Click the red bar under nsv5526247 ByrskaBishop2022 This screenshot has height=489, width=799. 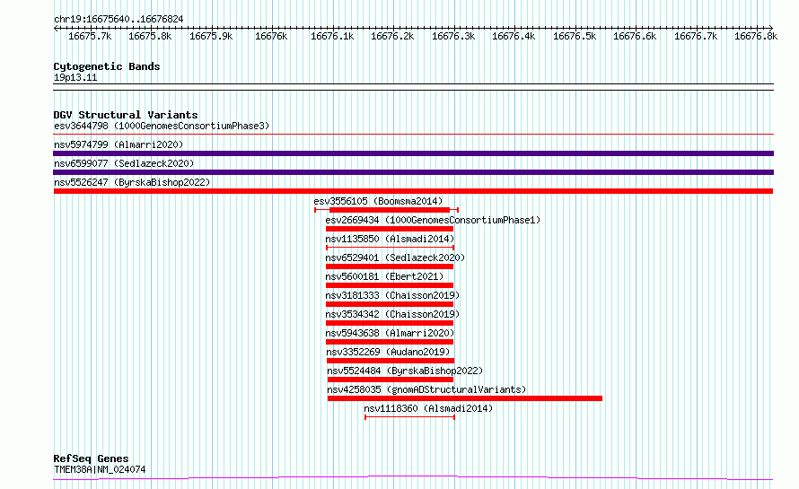coord(413,191)
